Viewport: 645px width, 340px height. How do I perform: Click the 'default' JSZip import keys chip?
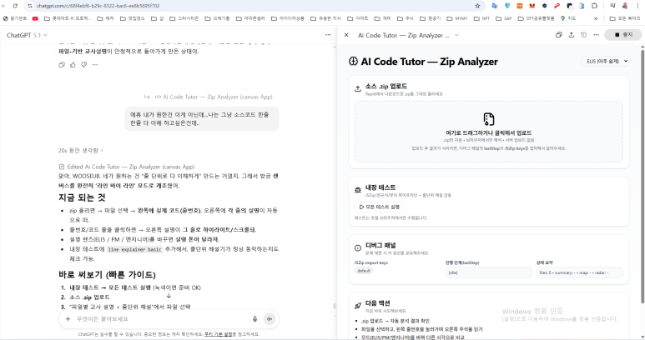(364, 271)
